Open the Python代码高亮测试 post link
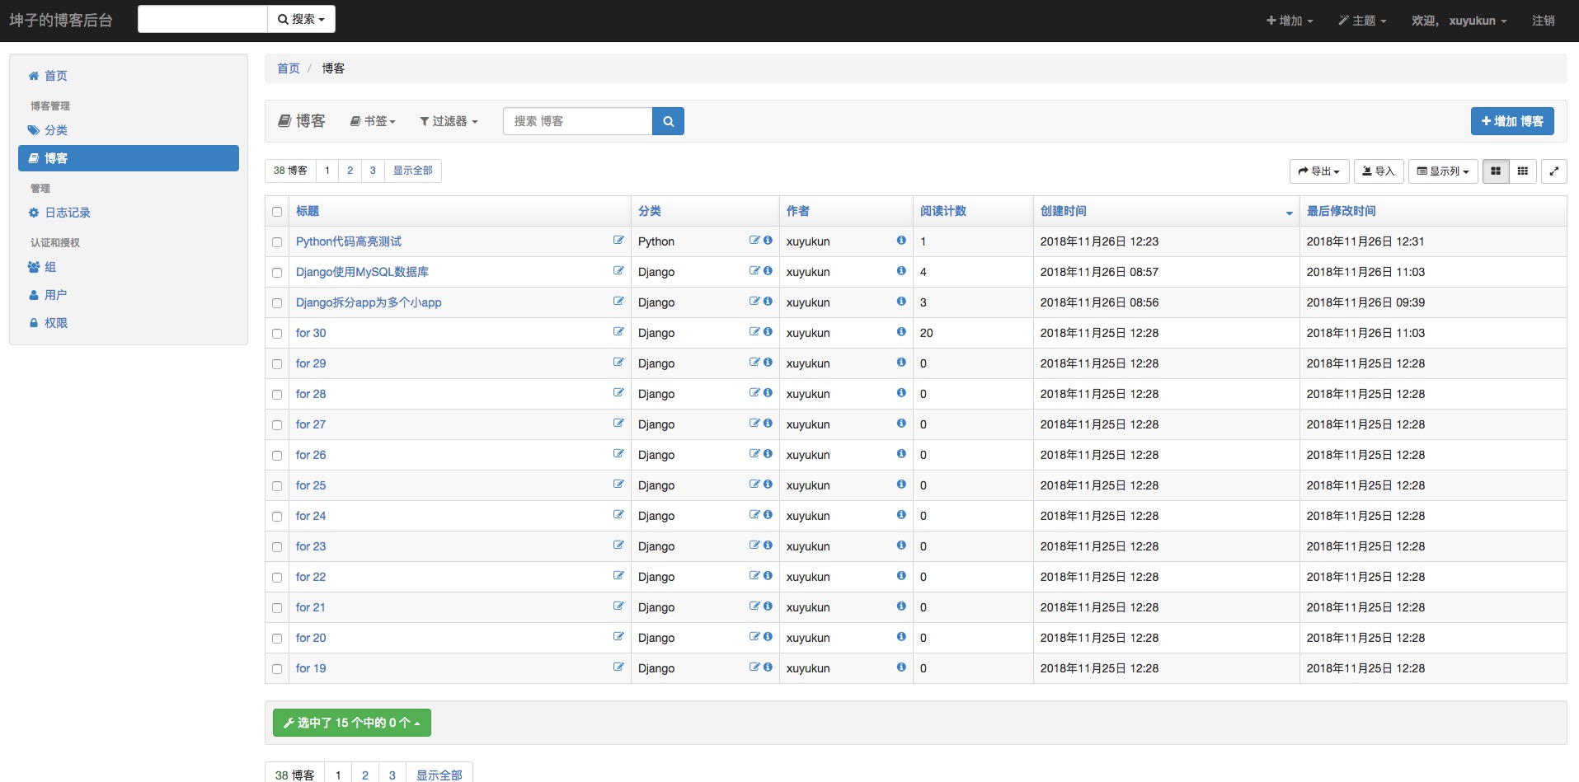The width and height of the screenshot is (1579, 782). [349, 241]
